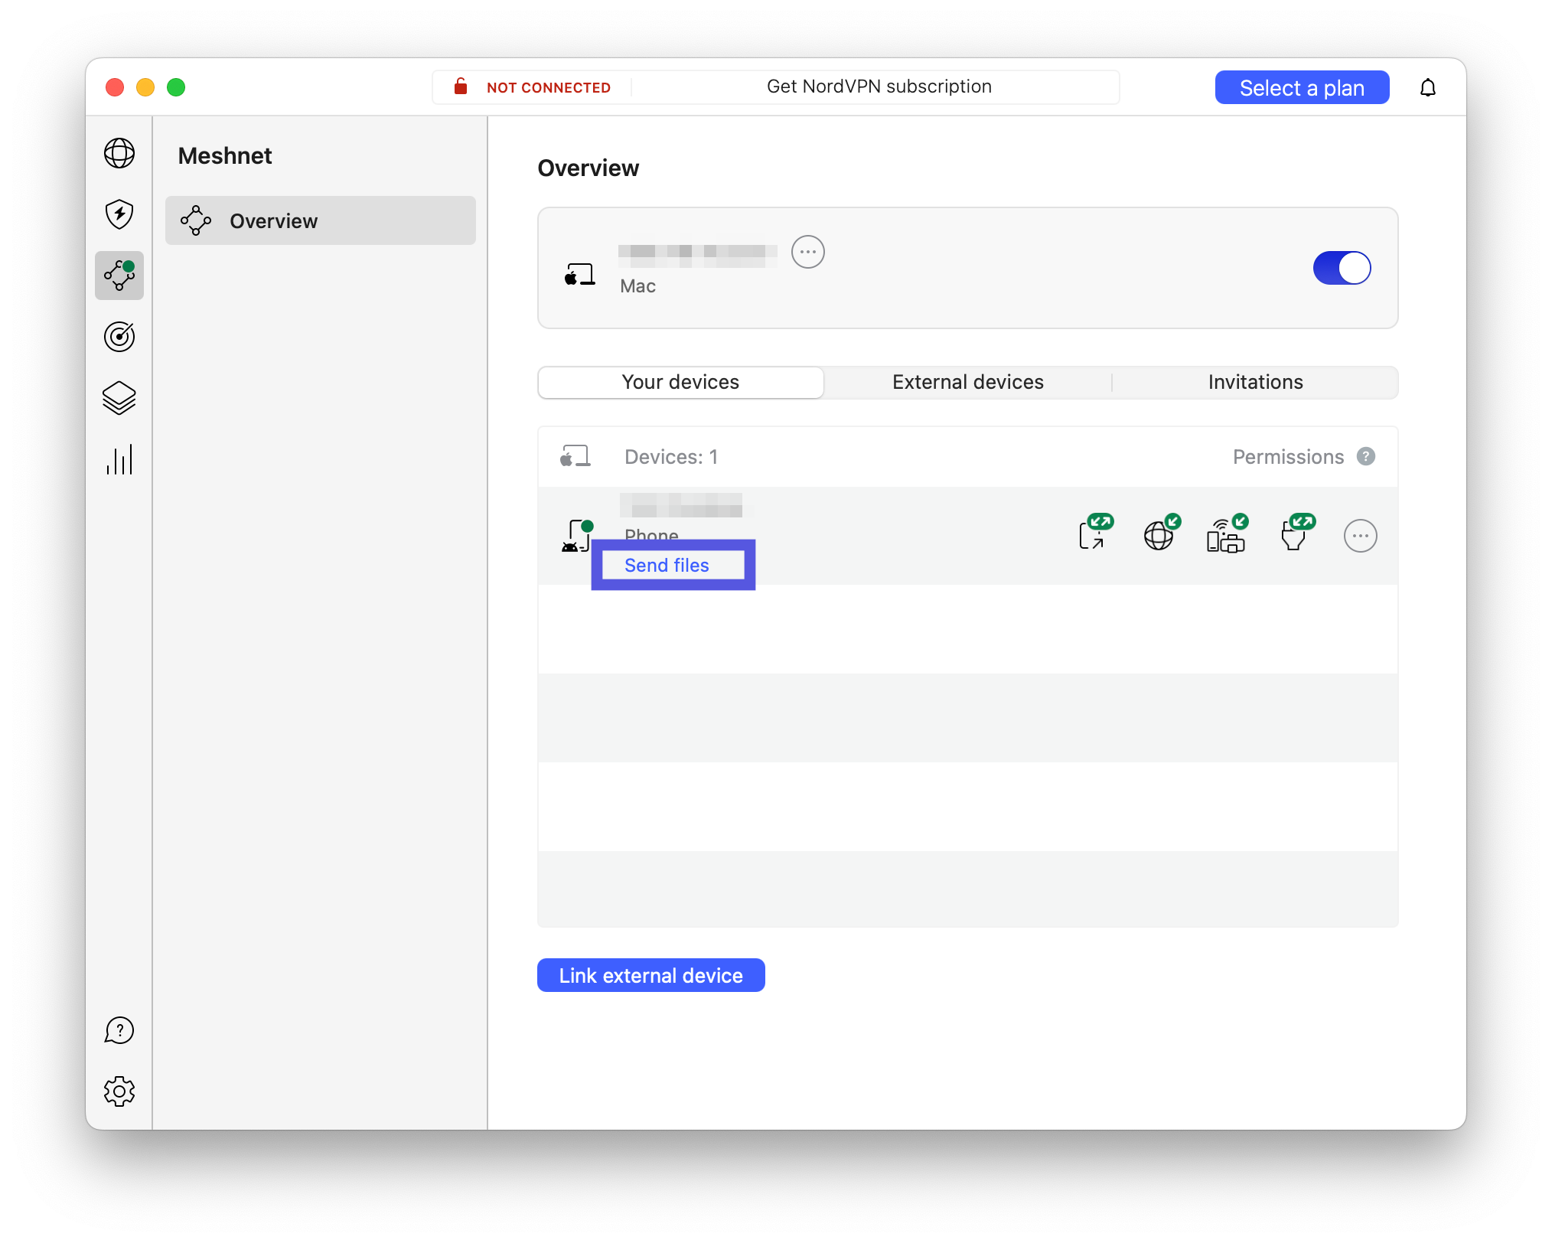Turn off the Meshnet toggle switch
This screenshot has height=1243, width=1552.
point(1342,268)
